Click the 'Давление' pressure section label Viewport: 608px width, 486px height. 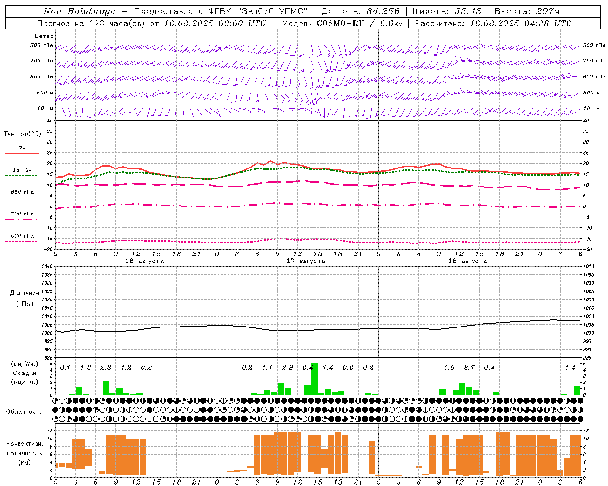pyautogui.click(x=25, y=293)
